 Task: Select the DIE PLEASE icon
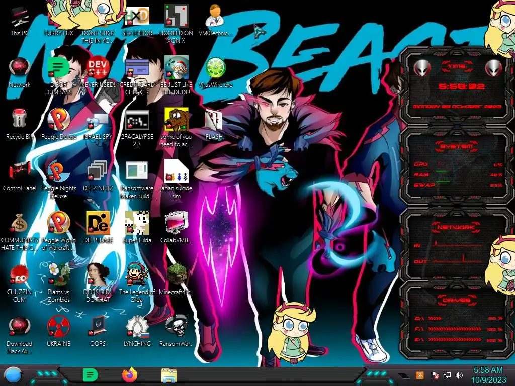(98, 228)
